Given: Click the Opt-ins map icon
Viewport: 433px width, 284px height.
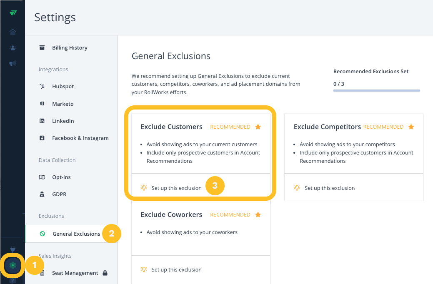Looking at the screenshot, I should tap(42, 177).
